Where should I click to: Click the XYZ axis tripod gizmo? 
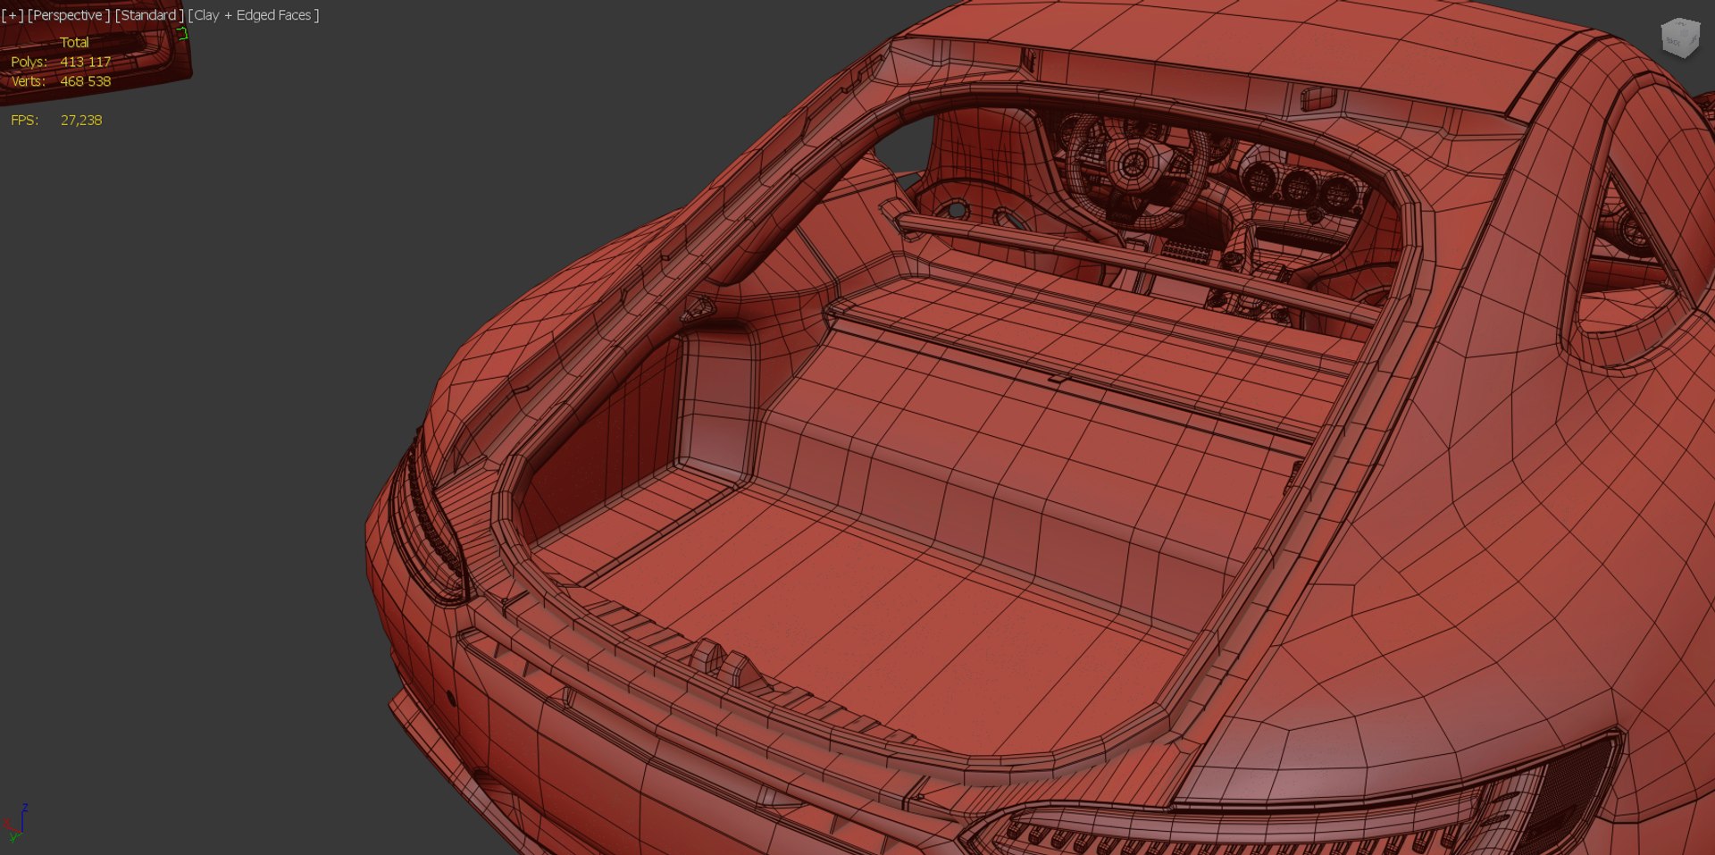coord(15,822)
